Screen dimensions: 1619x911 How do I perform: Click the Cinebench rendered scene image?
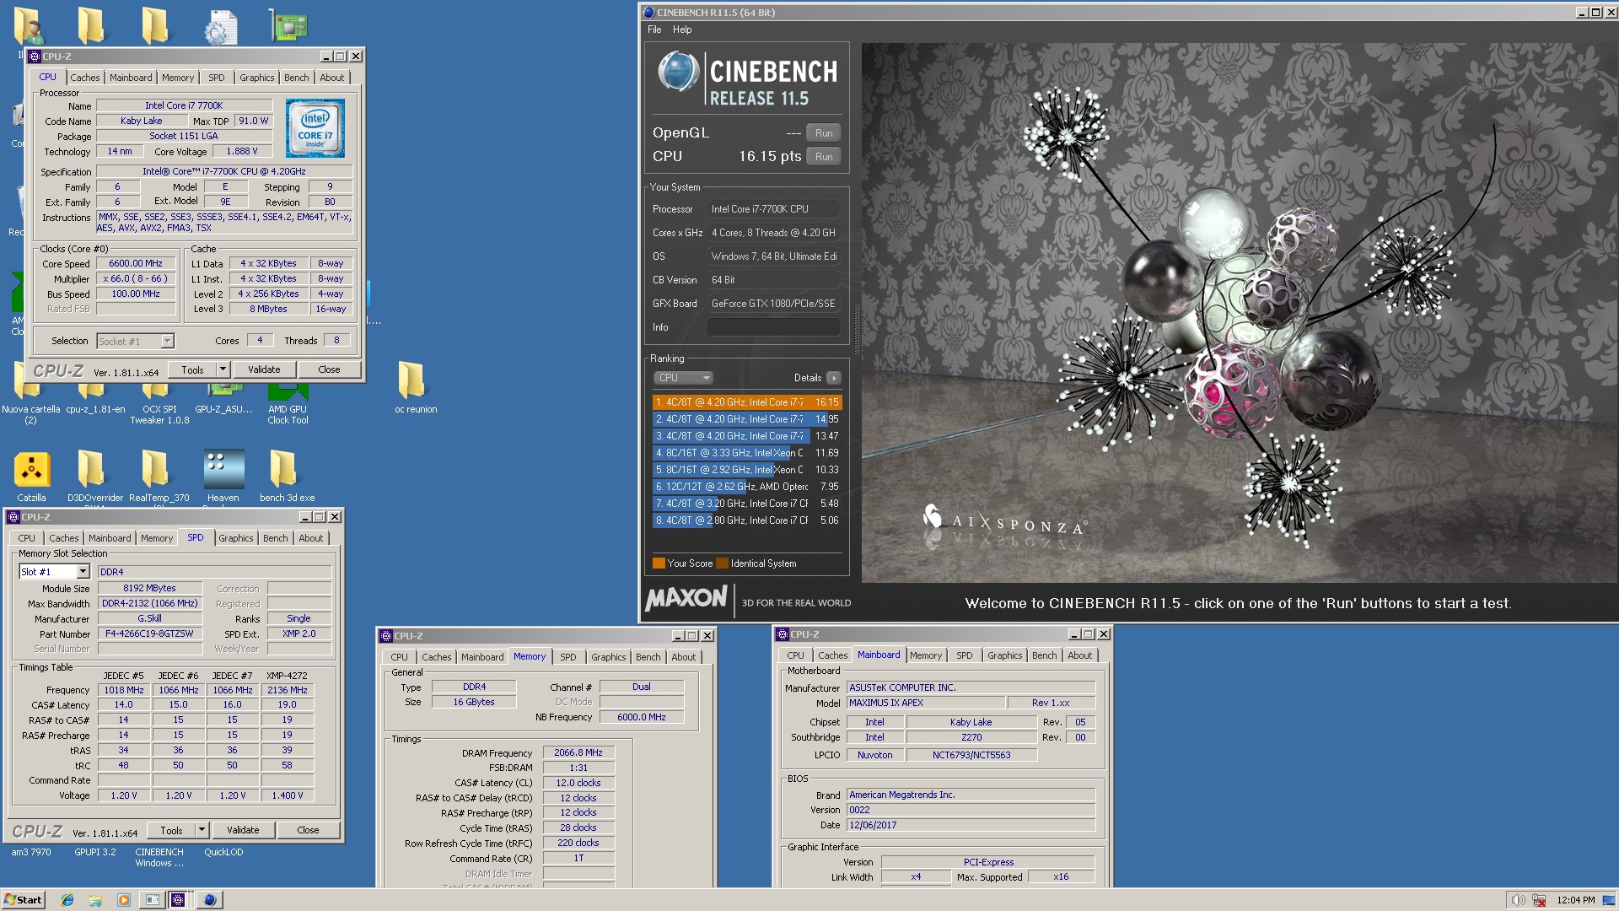click(x=1240, y=312)
